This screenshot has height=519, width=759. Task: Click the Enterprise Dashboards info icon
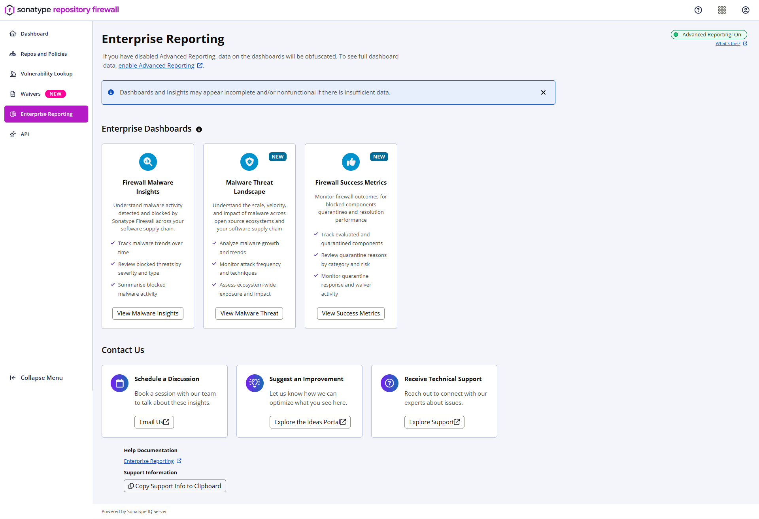(199, 130)
